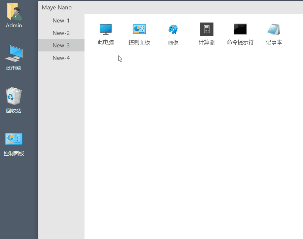The height and width of the screenshot is (239, 303).
Task: Click the 画板 text label in launcher
Action: (x=173, y=42)
